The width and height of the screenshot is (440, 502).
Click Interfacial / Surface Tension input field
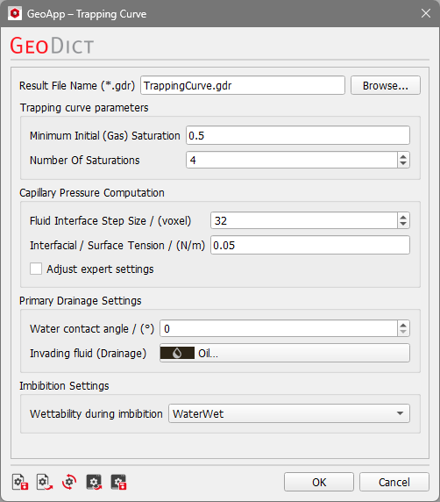310,245
